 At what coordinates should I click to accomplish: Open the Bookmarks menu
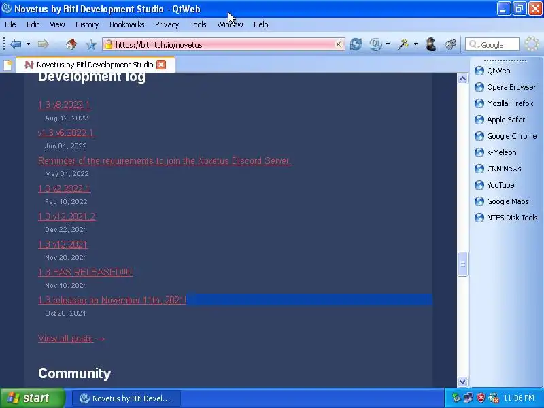click(x=126, y=24)
